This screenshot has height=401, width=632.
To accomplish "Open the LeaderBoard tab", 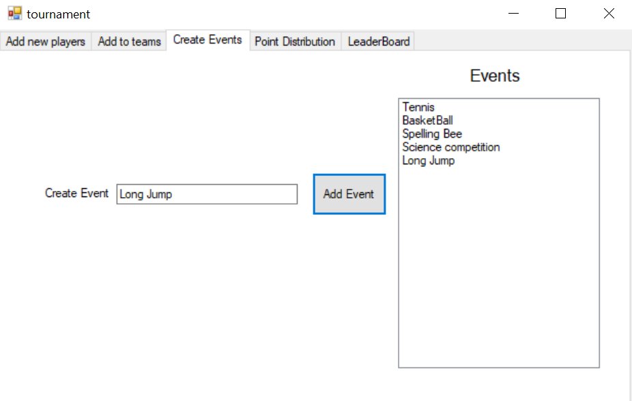I will click(x=379, y=42).
